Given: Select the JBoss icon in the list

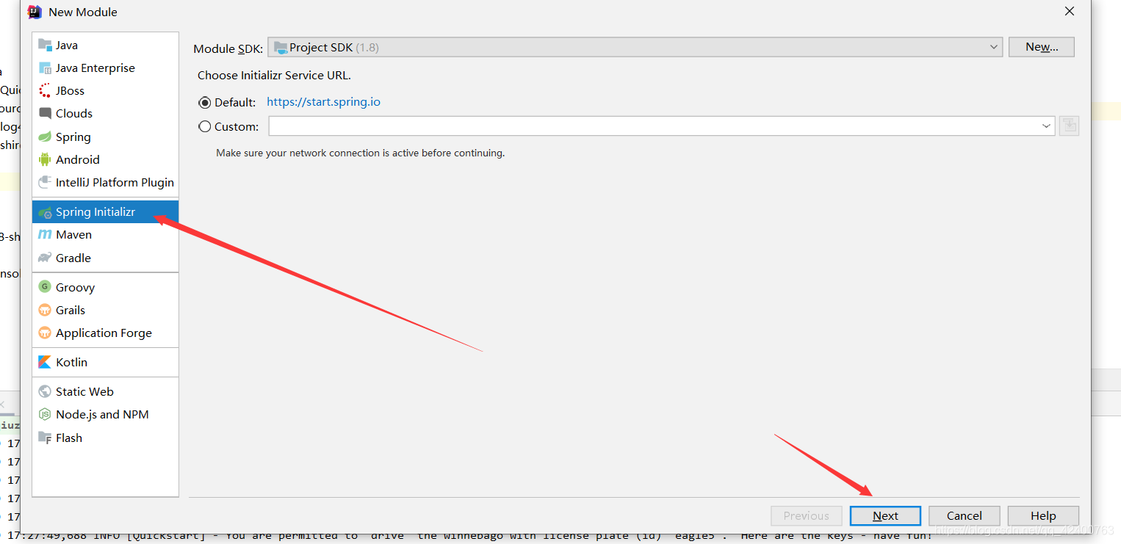Looking at the screenshot, I should 46,90.
